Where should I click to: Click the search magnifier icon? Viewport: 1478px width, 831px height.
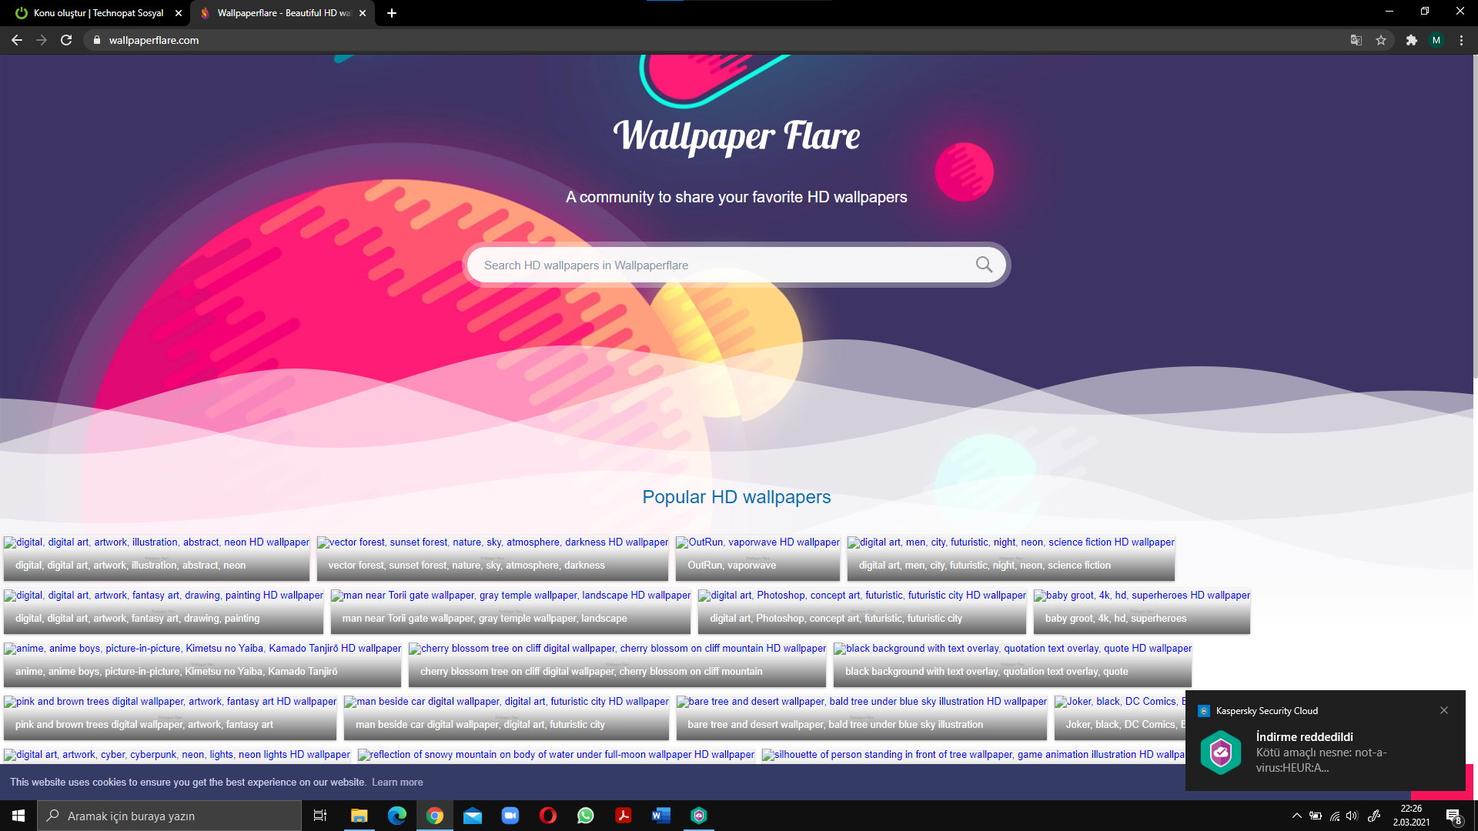(x=983, y=265)
